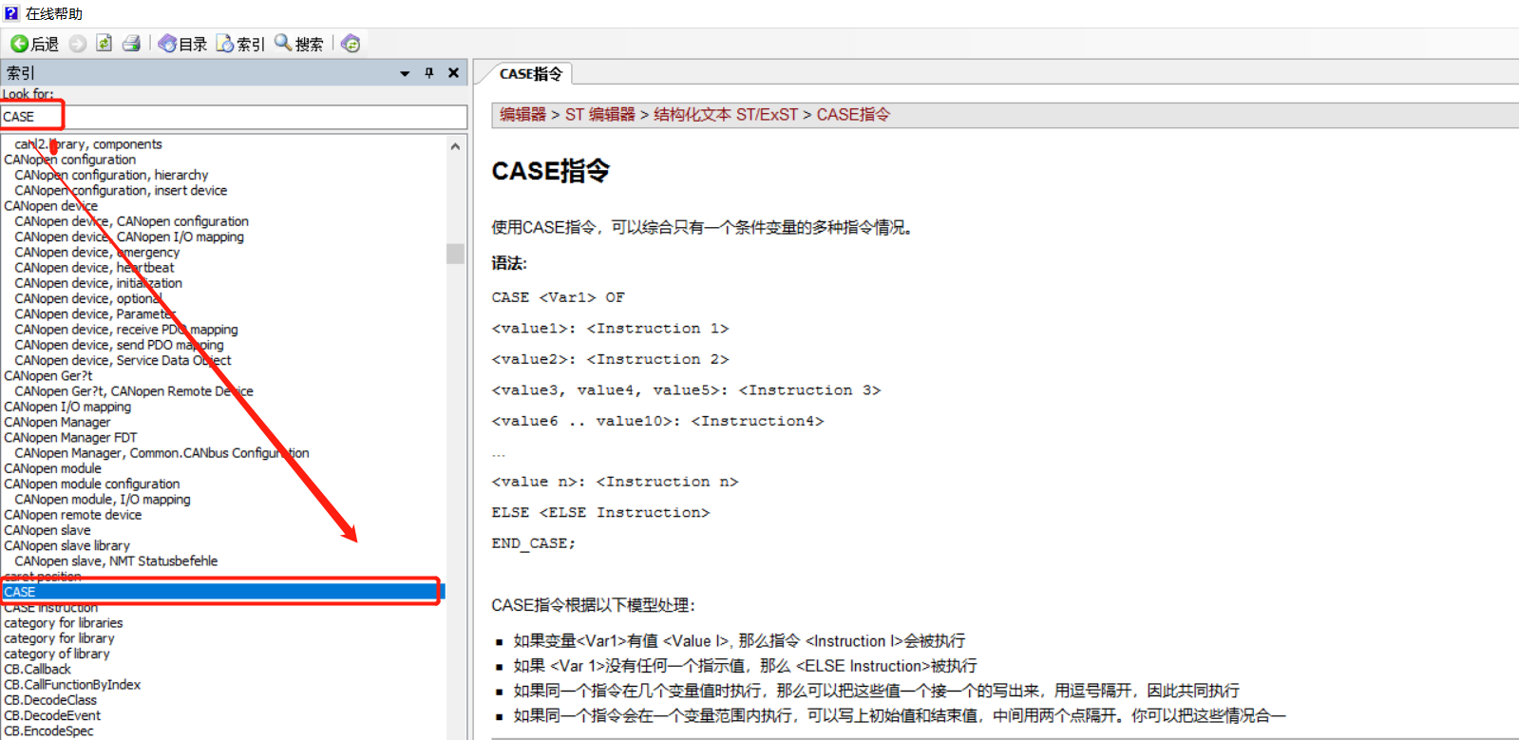Open the 索引 panel options dropdown arrow
This screenshot has width=1519, height=740.
point(405,73)
